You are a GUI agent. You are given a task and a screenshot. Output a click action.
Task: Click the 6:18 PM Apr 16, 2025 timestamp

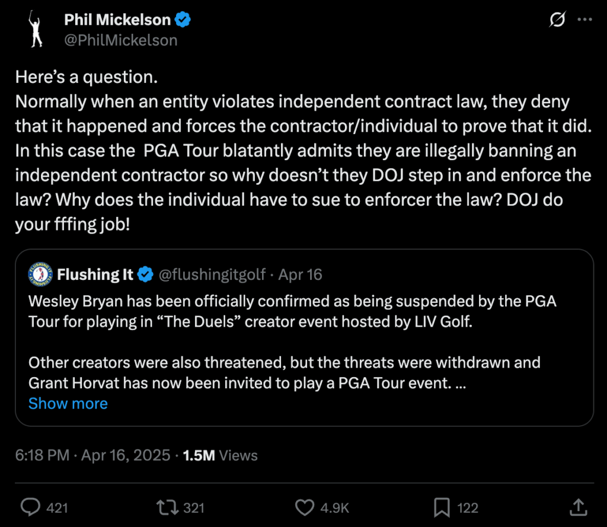tap(93, 455)
